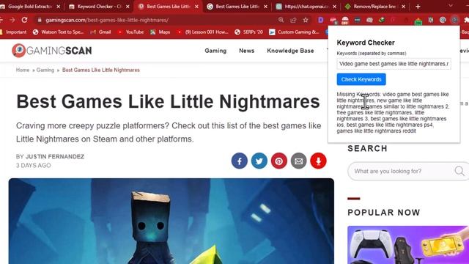Go forward in browser history
Viewport: 469px width, 264px height.
12,20
